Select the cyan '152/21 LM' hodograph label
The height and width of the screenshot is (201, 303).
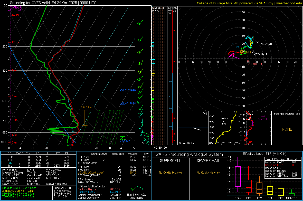point(240,47)
